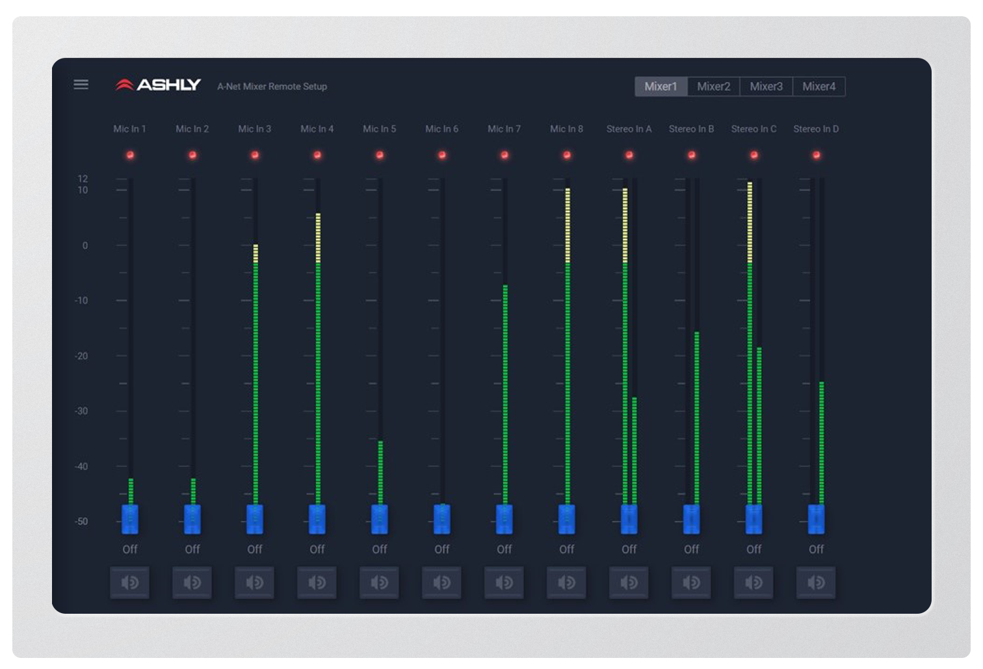Image resolution: width=983 pixels, height=669 pixels.
Task: Toggle the red indicator for Mic In 2
Action: [x=192, y=155]
